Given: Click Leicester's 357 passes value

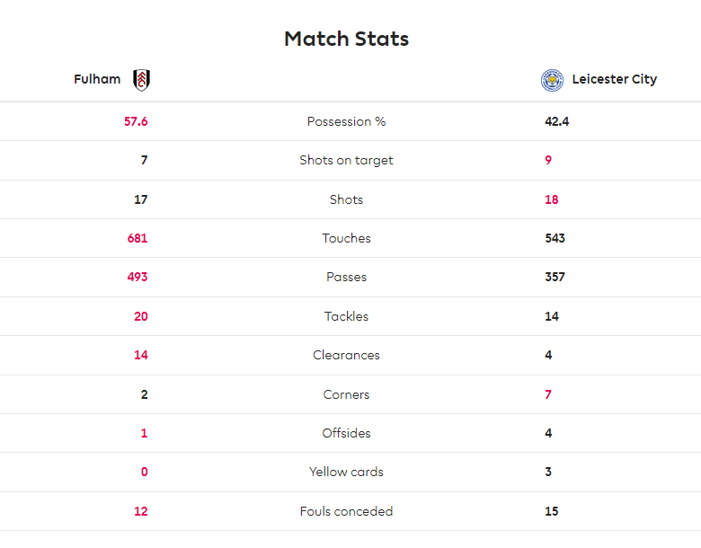Looking at the screenshot, I should click(x=555, y=277).
